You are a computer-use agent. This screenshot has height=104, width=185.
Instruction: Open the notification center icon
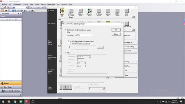point(181,101)
